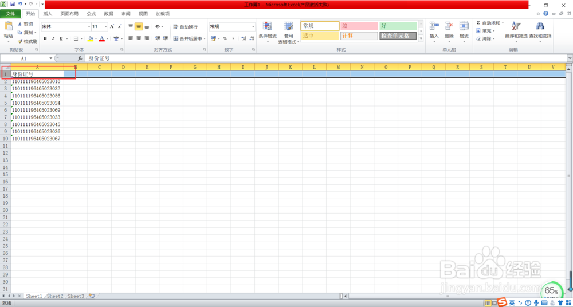Apply the Good (好) cell style

398,26
